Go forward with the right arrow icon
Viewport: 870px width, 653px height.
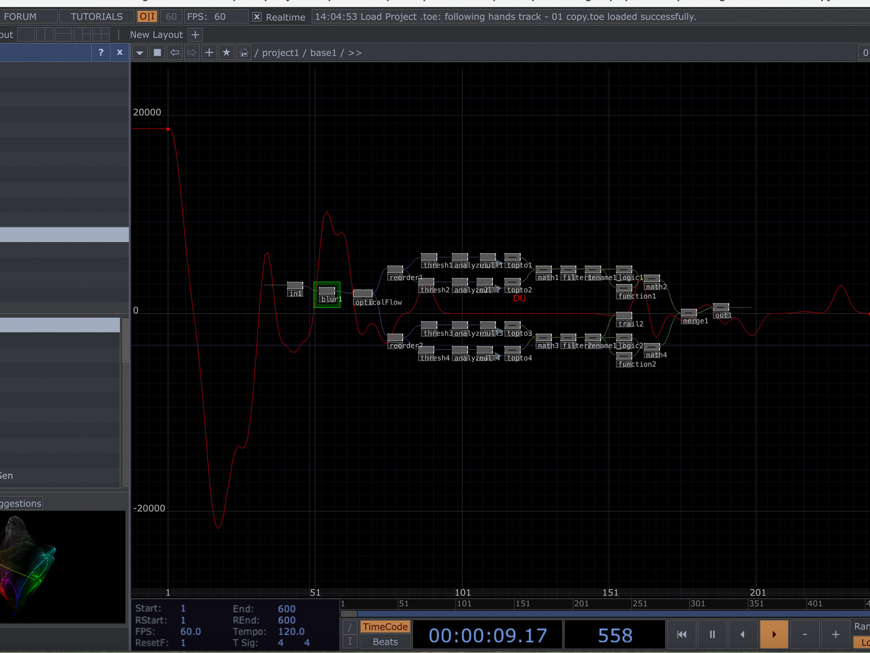[x=191, y=53]
